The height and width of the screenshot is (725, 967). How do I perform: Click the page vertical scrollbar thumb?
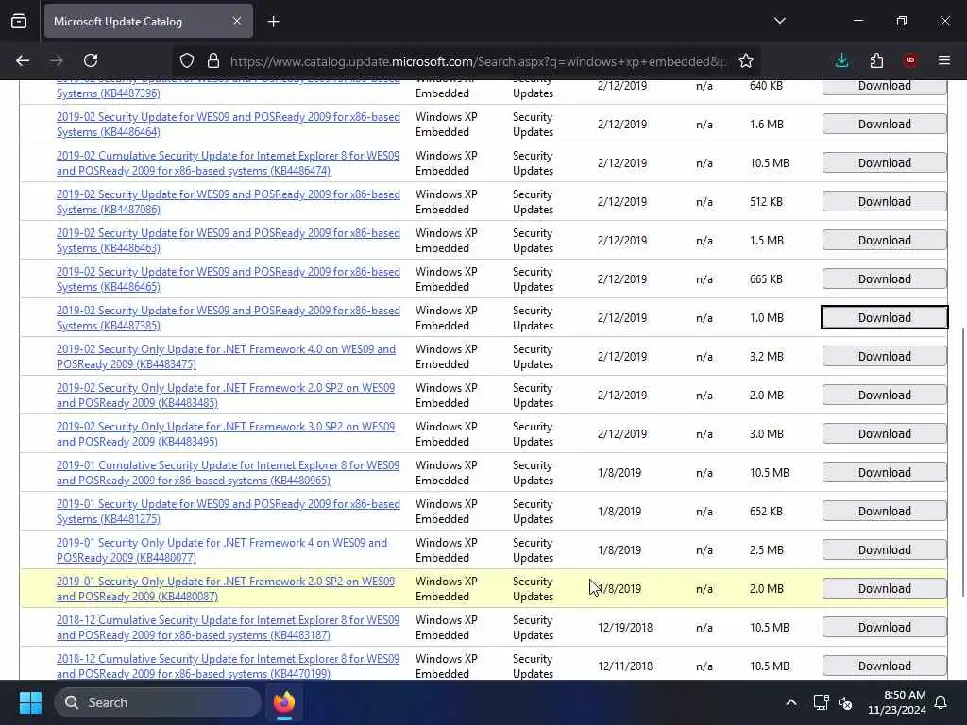coord(962,463)
